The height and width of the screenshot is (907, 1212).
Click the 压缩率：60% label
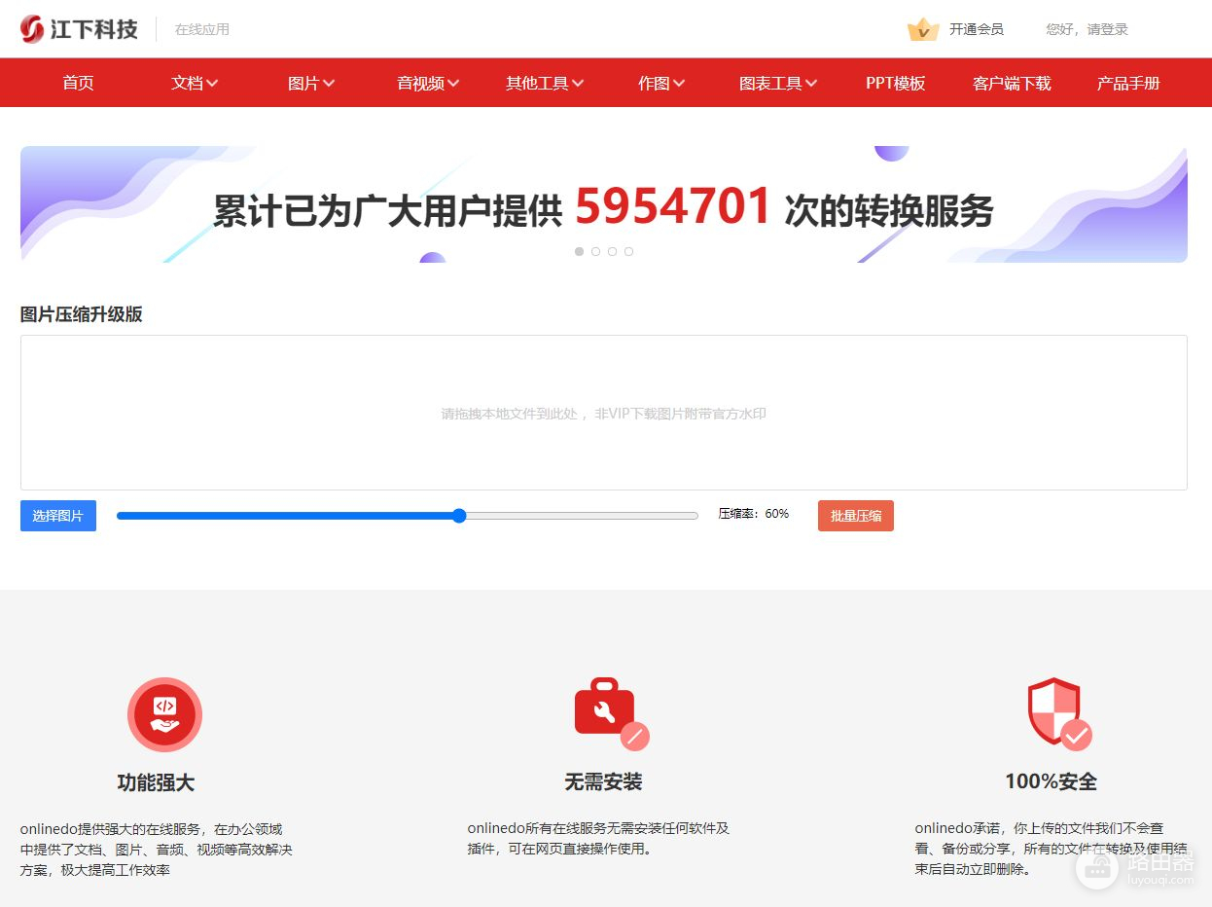click(754, 514)
